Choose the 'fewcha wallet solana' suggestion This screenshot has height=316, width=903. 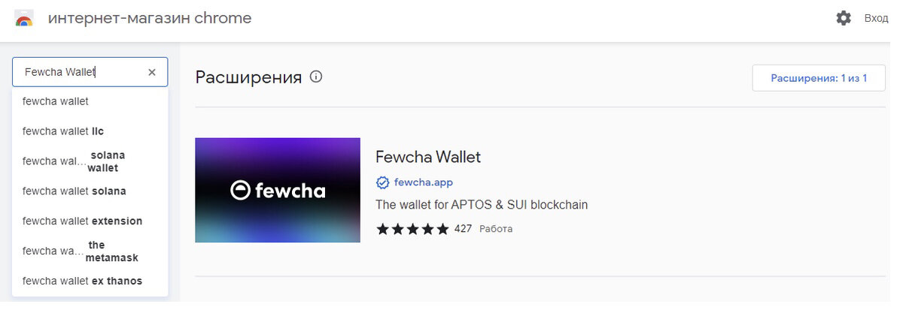click(74, 191)
